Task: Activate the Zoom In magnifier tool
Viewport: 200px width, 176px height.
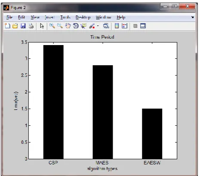Action: [x=52, y=26]
